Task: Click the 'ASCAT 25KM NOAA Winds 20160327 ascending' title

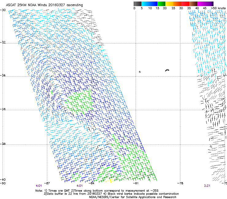Action: [x=44, y=5]
